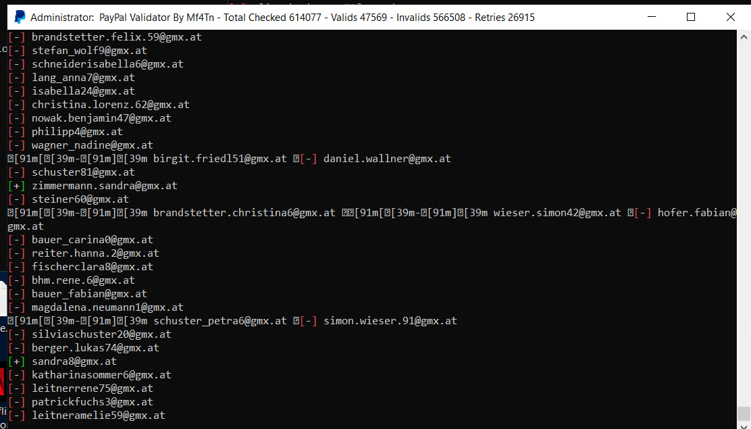This screenshot has height=429, width=751.
Task: Minimize the PayPal Validator window
Action: pyautogui.click(x=652, y=18)
